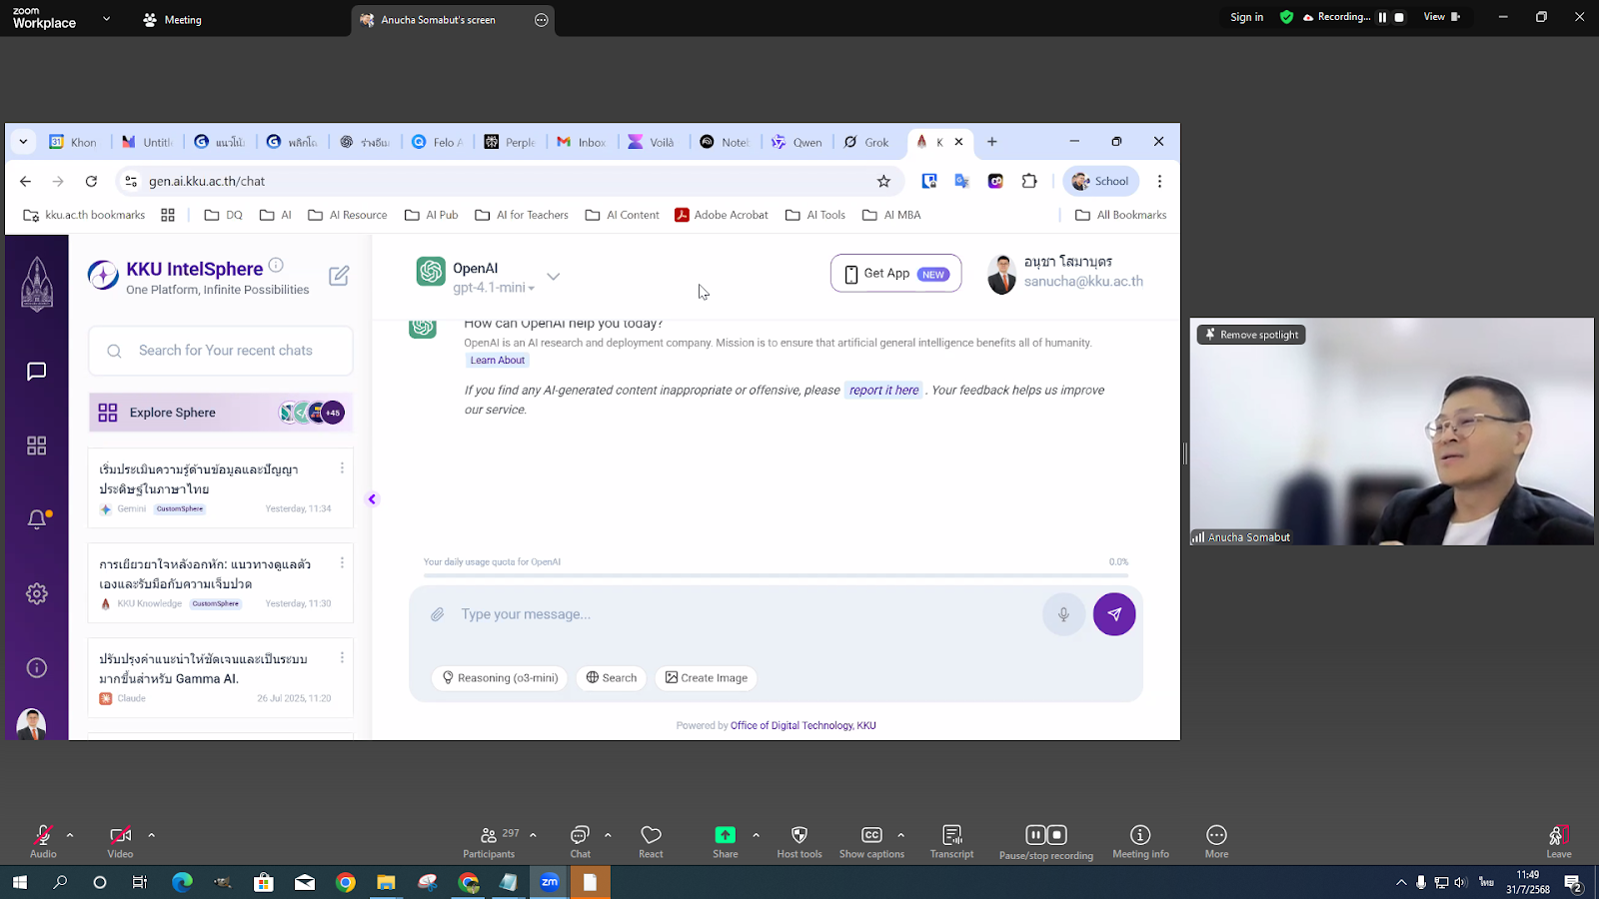Open the chat bubble icon in purple sidebar

(37, 371)
